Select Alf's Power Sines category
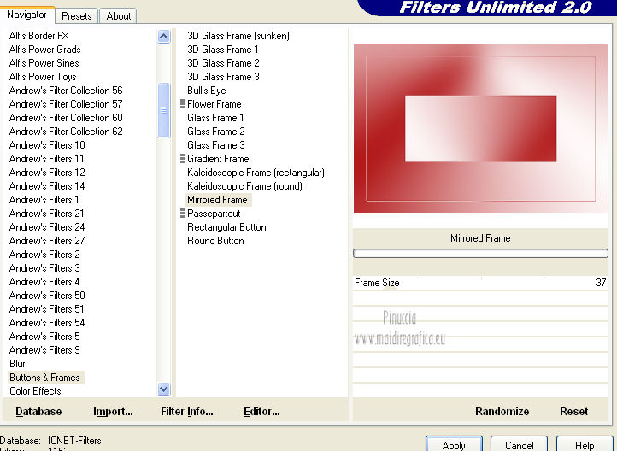Screen dimensions: 617x451 click(x=44, y=63)
